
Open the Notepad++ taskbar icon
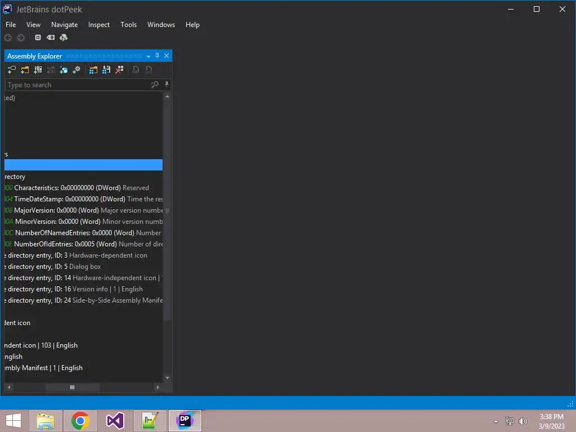pos(150,421)
